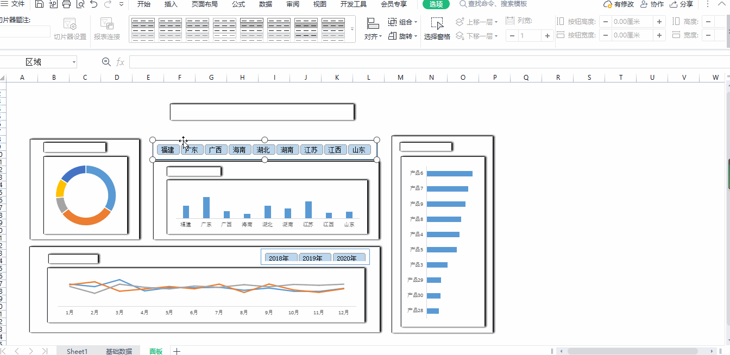730x355 pixels.
Task: Open the 公式 Formulas tab
Action: click(238, 4)
